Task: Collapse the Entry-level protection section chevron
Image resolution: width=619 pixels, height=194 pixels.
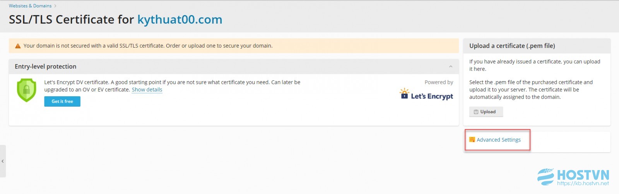Action: [451, 66]
